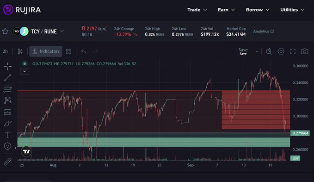Click the 0.300000 price axis label
Image resolution: width=314 pixels, height=182 pixels.
[x=300, y=116]
